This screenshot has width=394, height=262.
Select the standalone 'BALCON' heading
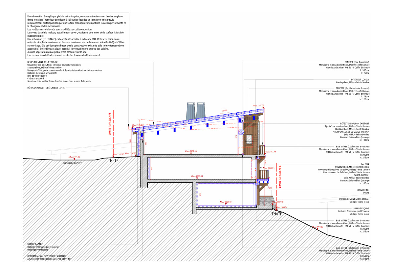pos(365,164)
